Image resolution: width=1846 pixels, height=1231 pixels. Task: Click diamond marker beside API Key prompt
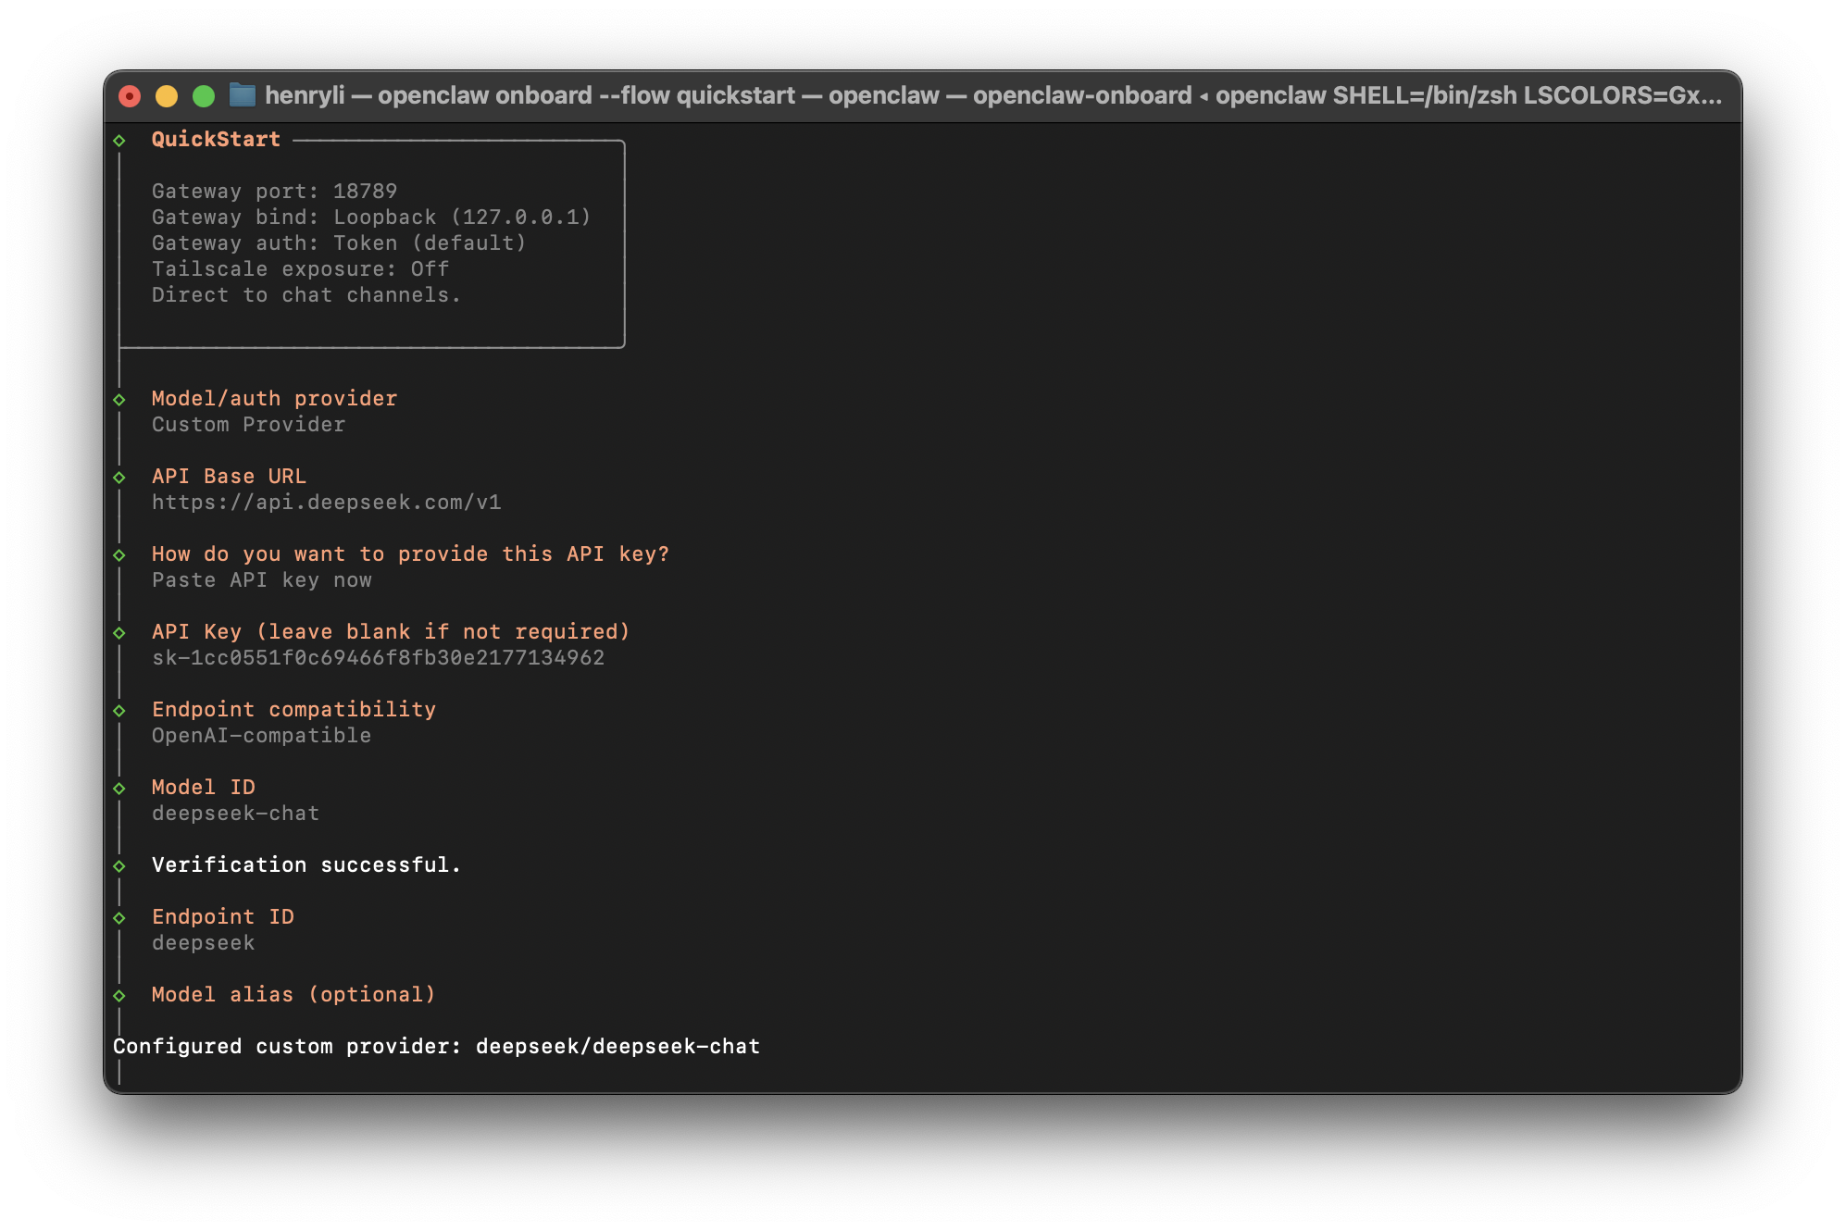click(x=119, y=633)
